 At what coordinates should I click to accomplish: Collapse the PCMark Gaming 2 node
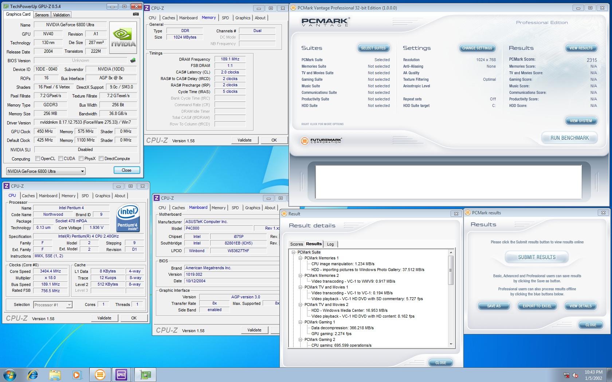(301, 339)
